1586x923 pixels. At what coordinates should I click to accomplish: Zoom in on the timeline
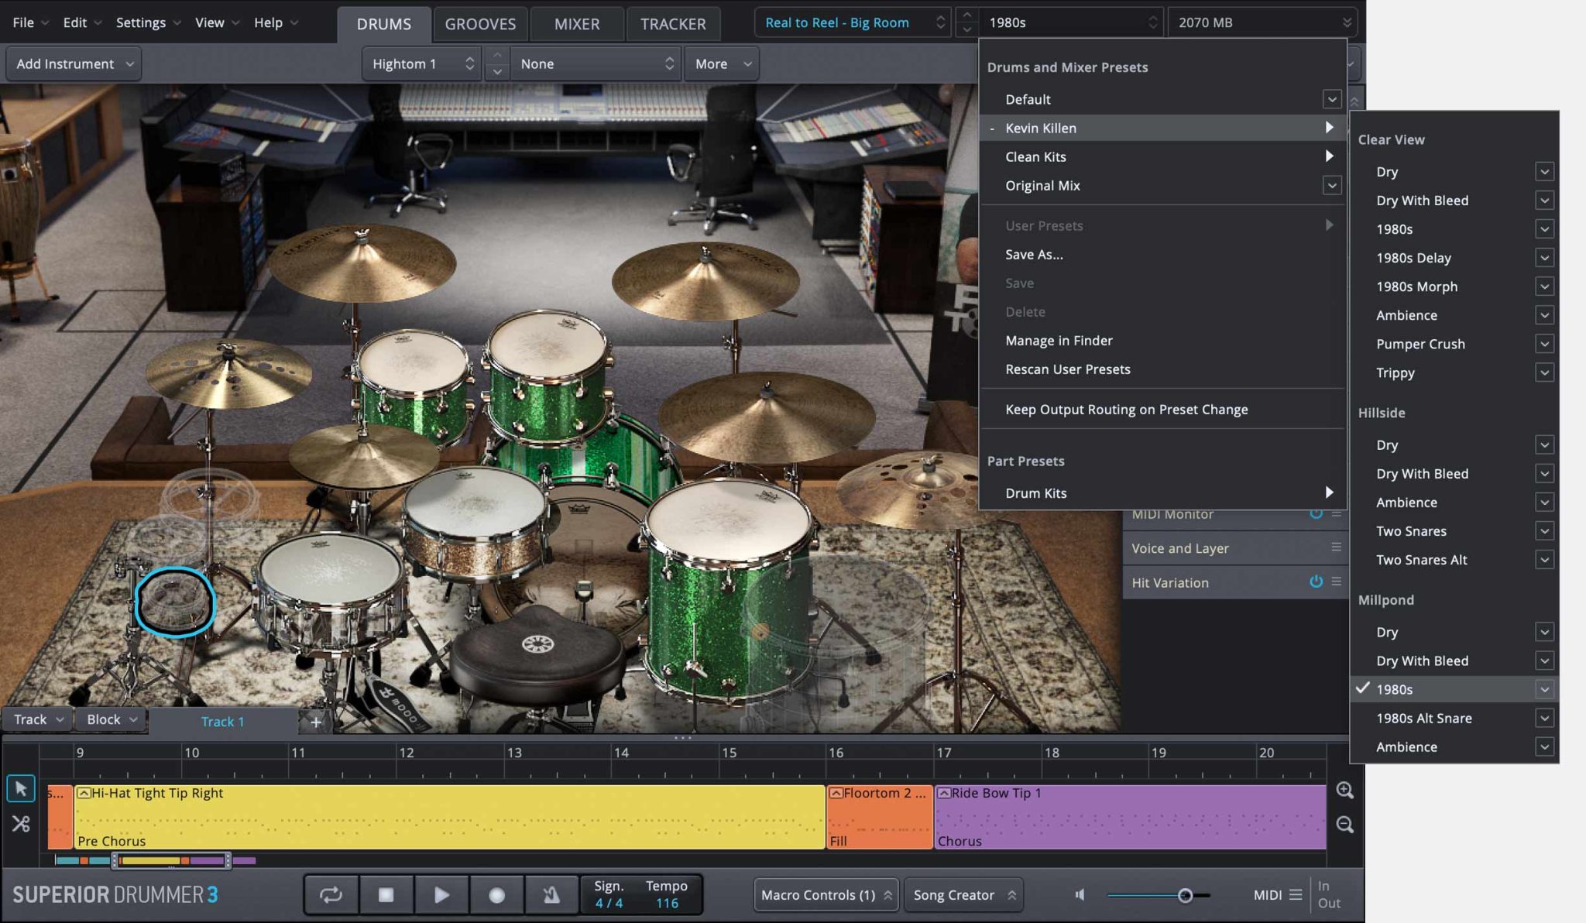pyautogui.click(x=1344, y=790)
